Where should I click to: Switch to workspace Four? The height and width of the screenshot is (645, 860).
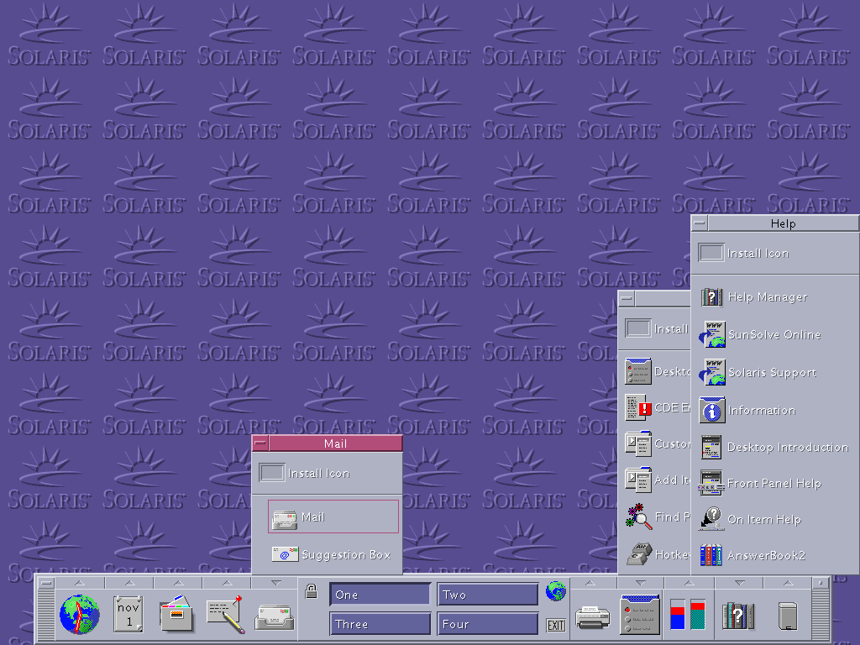click(x=488, y=624)
